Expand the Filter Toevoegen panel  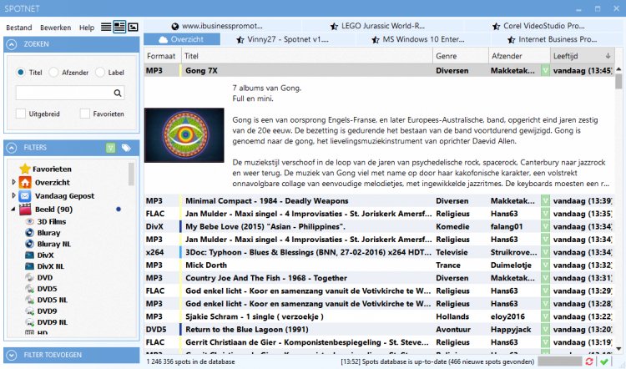pyautogui.click(x=12, y=355)
